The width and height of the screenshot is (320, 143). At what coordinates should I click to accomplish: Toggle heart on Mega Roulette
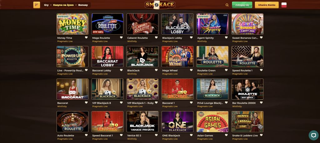[x=121, y=37]
